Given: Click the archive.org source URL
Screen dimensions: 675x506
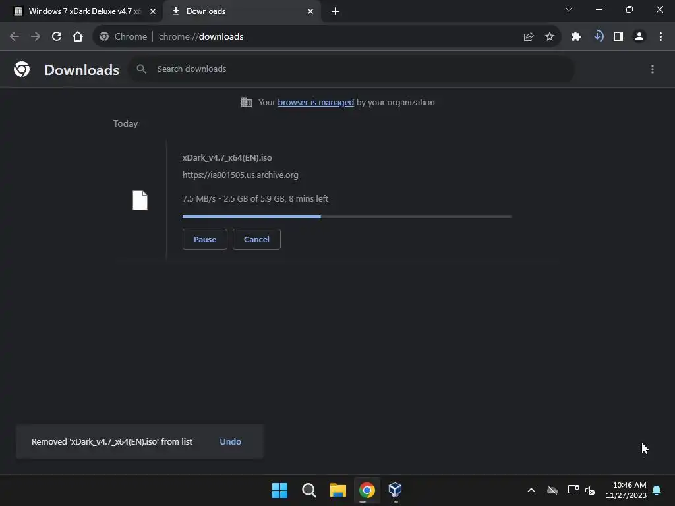Looking at the screenshot, I should tap(240, 175).
